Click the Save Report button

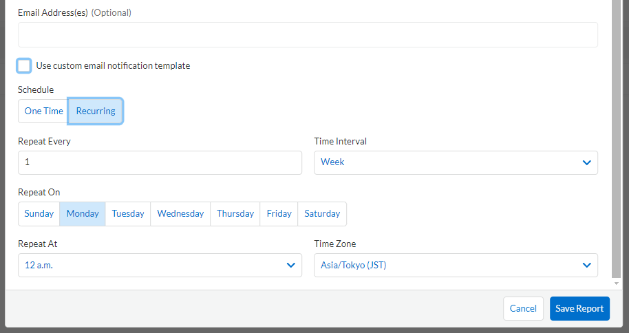pyautogui.click(x=579, y=308)
